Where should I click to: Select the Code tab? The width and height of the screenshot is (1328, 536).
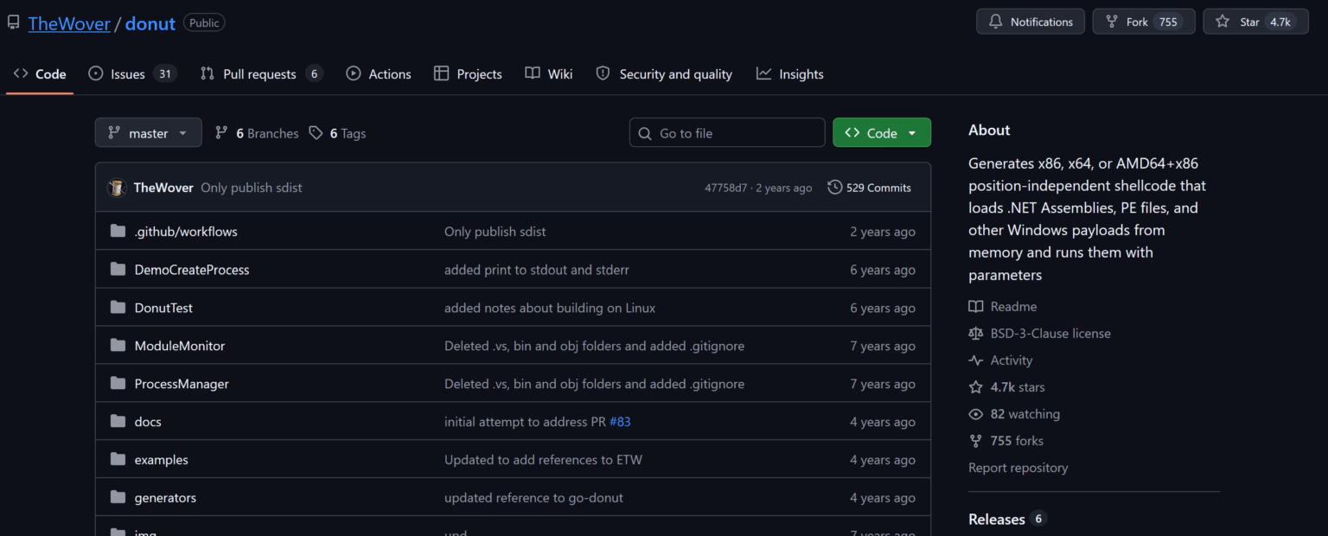tap(40, 74)
